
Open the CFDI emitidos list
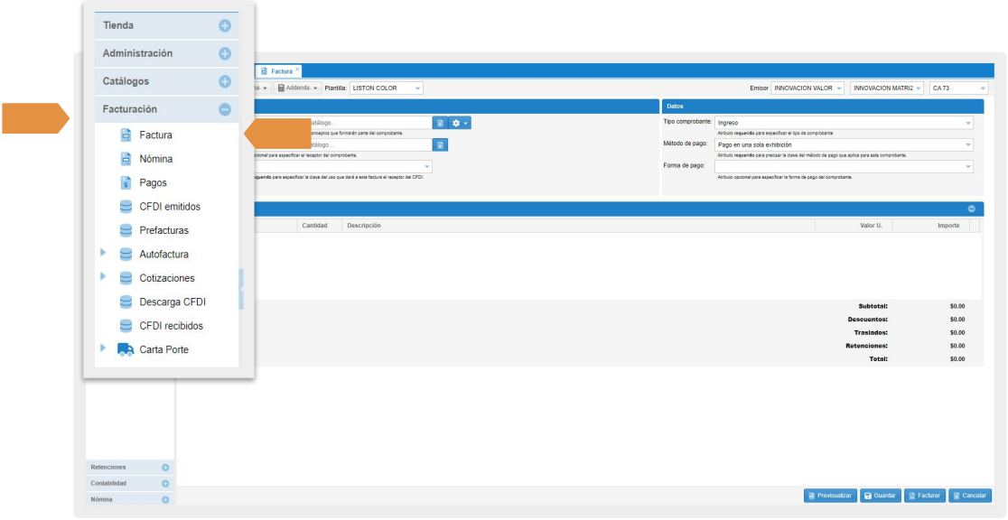coord(170,207)
